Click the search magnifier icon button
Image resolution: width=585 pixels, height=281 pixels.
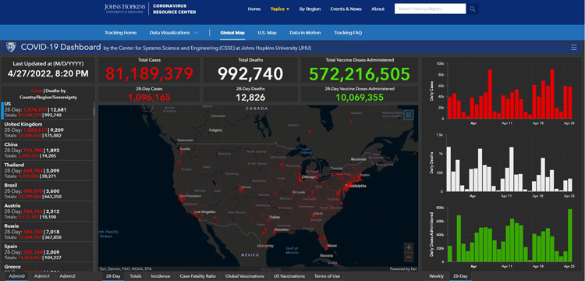[x=473, y=9]
